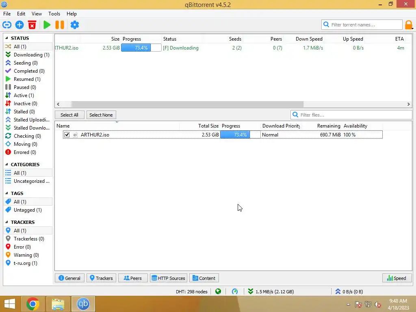Click the red Remove torrent trash icon
Image resolution: width=416 pixels, height=312 pixels.
click(x=32, y=25)
